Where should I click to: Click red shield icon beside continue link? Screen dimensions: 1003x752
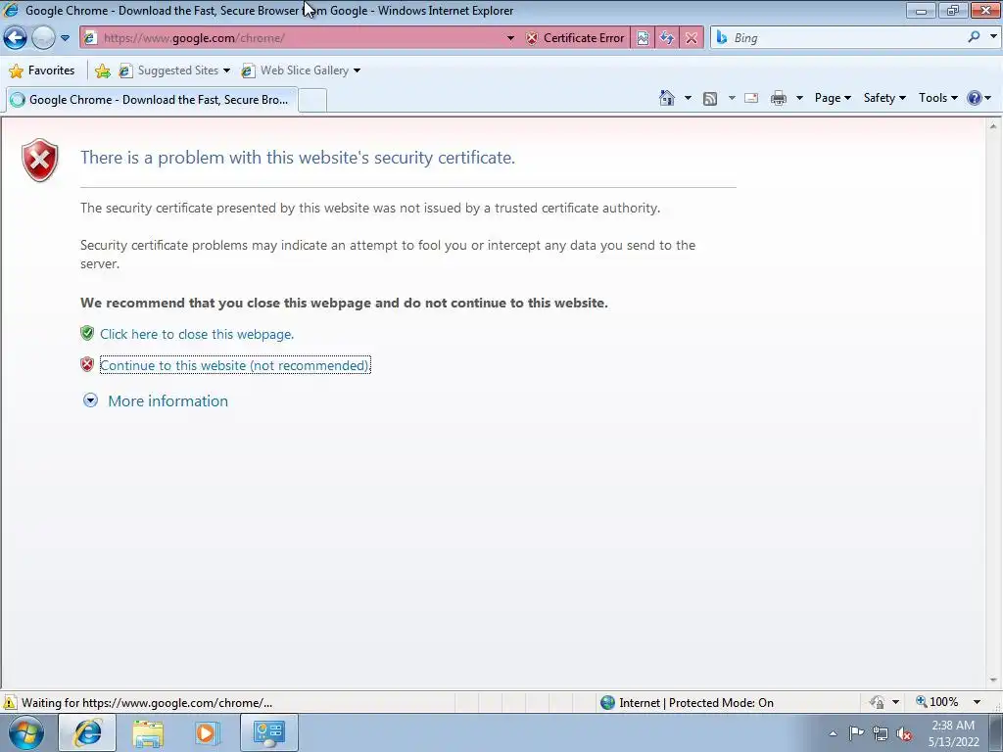(x=87, y=364)
